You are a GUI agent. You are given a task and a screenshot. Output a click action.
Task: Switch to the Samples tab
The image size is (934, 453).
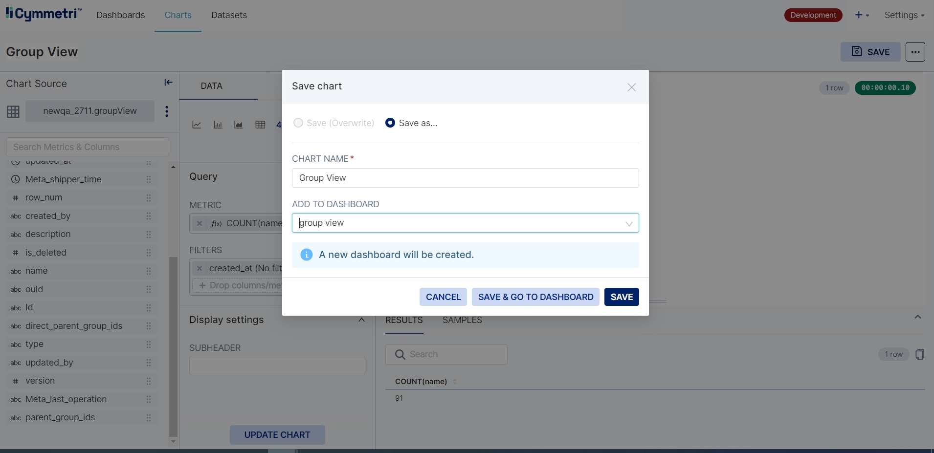click(x=462, y=320)
